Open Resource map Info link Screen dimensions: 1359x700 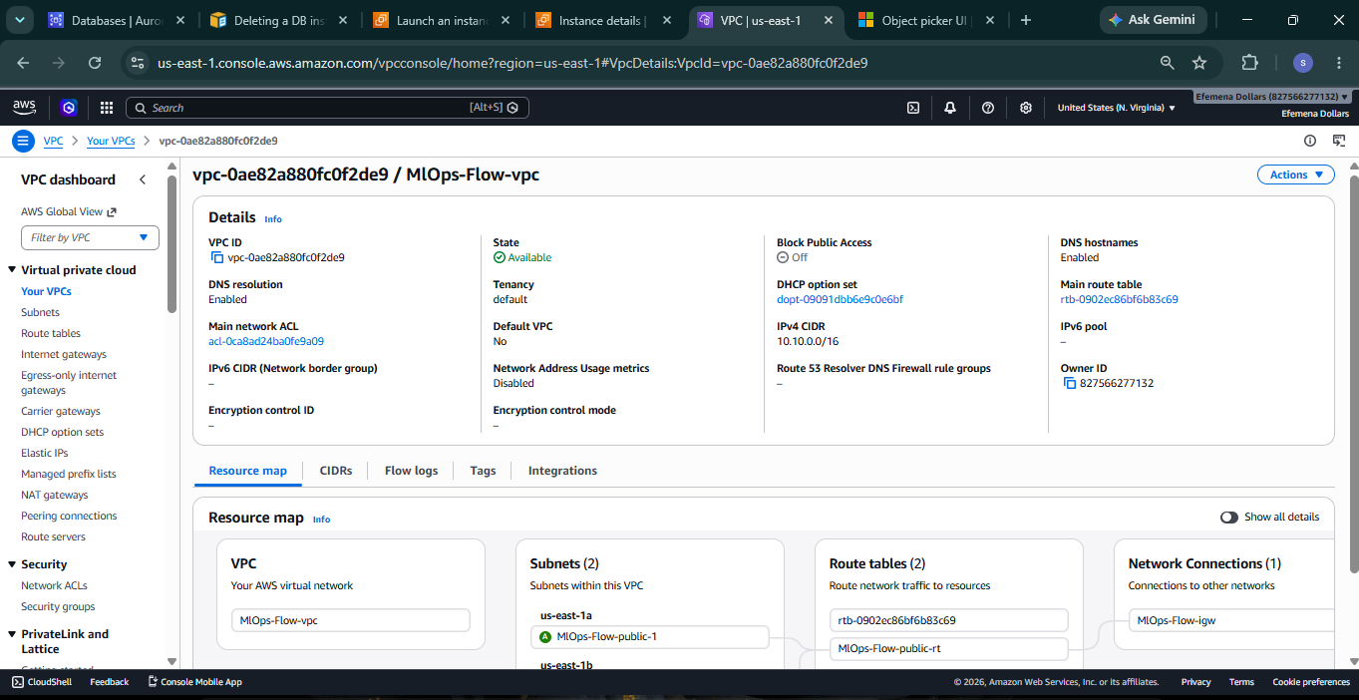pyautogui.click(x=321, y=520)
